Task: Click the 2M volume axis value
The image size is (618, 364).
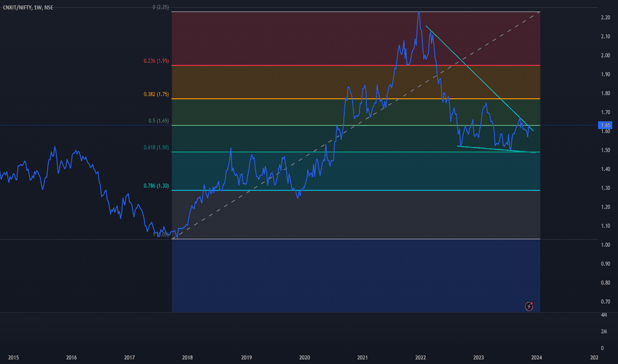Action: pyautogui.click(x=604, y=332)
